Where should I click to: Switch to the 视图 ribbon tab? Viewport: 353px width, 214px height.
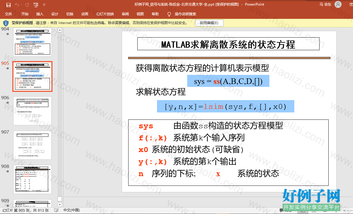(x=140, y=14)
